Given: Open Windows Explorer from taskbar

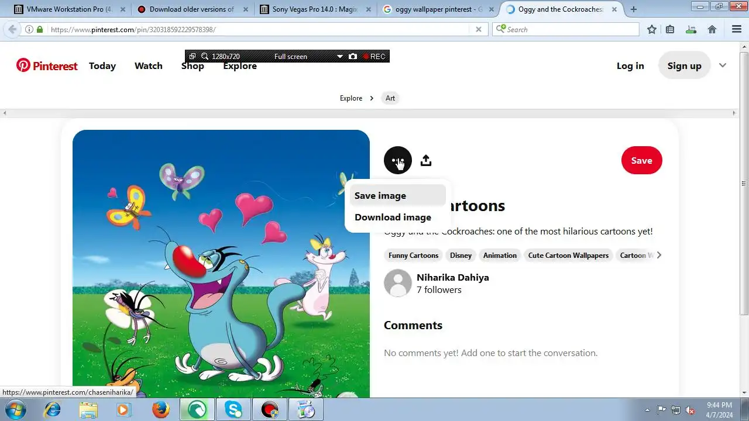Looking at the screenshot, I should tap(88, 410).
